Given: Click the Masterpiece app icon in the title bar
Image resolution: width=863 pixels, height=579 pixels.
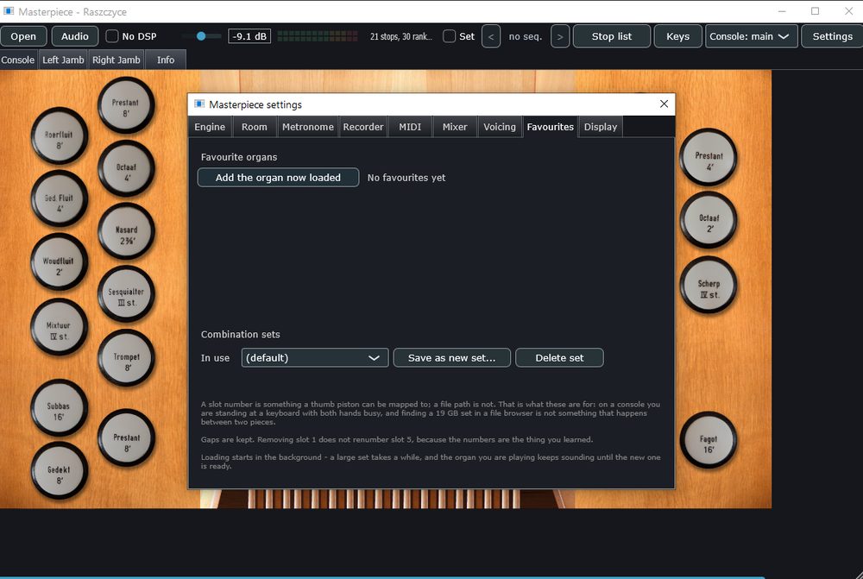Looking at the screenshot, I should point(9,11).
